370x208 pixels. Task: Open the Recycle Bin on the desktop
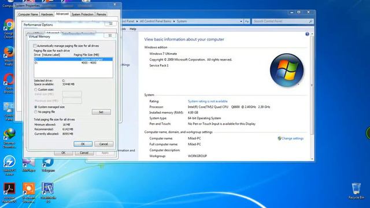tap(356, 191)
